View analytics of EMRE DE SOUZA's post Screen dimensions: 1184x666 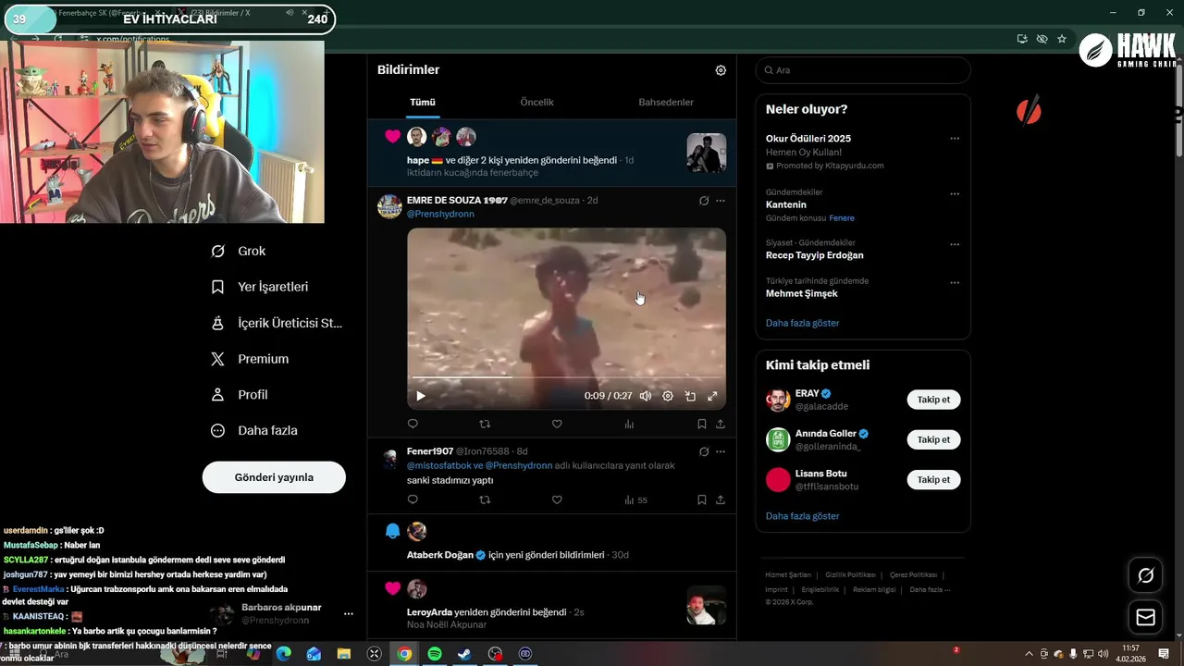point(629,424)
